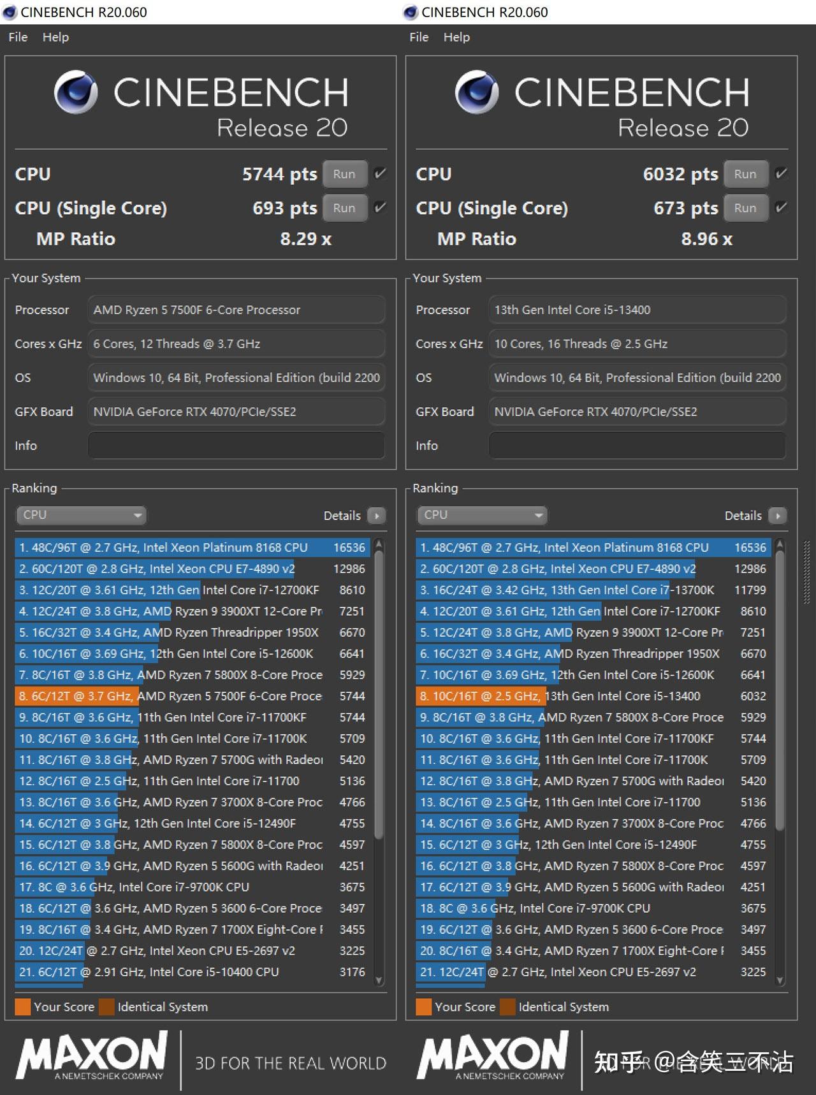Click Cinebench sphere logo in right window
The height and width of the screenshot is (1095, 816).
tap(477, 92)
